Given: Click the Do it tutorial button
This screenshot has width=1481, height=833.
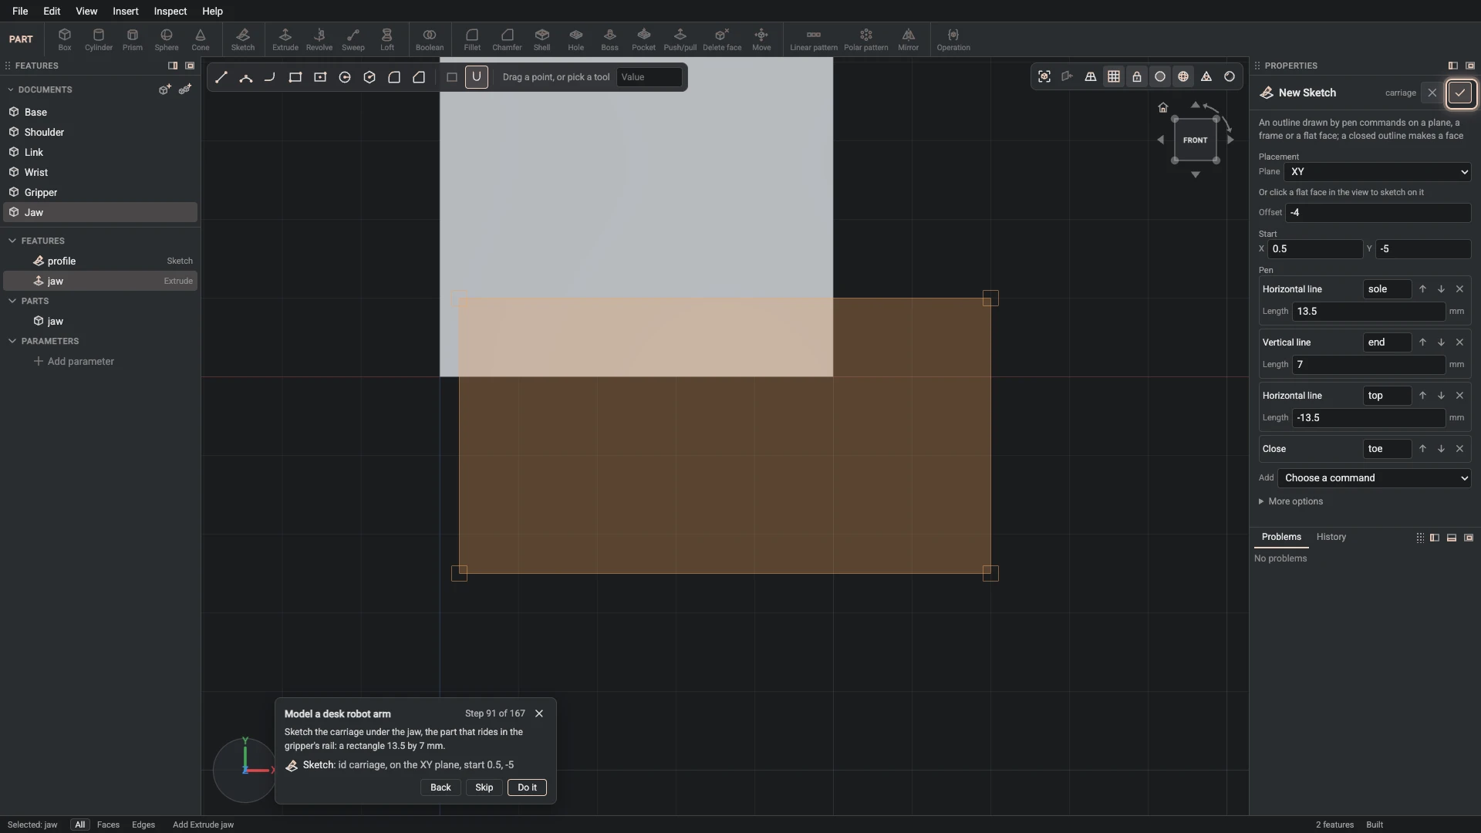Looking at the screenshot, I should (x=528, y=787).
